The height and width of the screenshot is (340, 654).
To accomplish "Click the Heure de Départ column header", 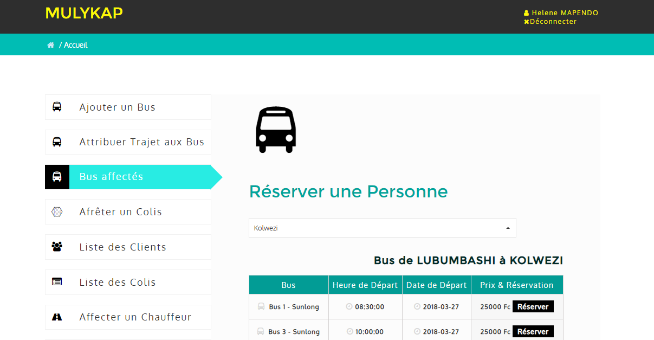I will pyautogui.click(x=365, y=285).
